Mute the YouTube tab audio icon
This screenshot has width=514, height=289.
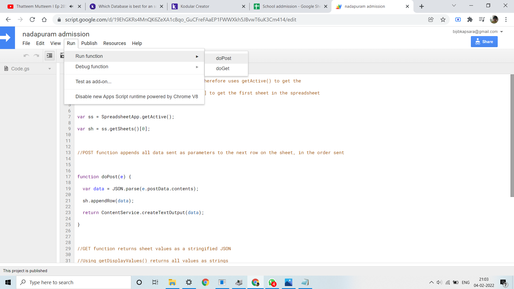click(71, 6)
